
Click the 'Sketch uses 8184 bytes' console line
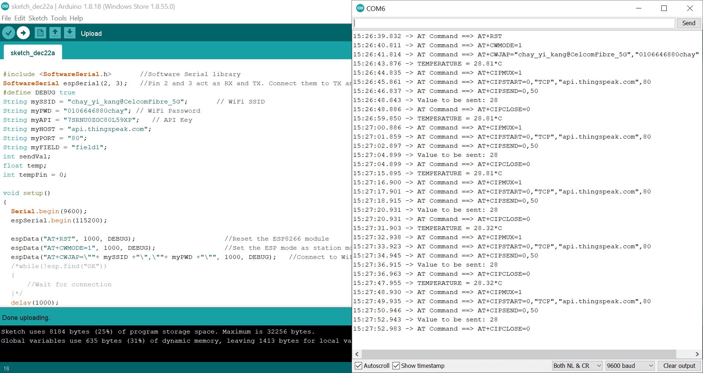(158, 332)
